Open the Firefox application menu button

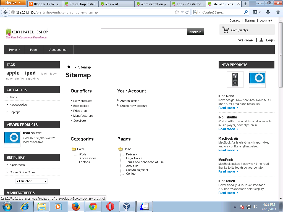point(13,2)
